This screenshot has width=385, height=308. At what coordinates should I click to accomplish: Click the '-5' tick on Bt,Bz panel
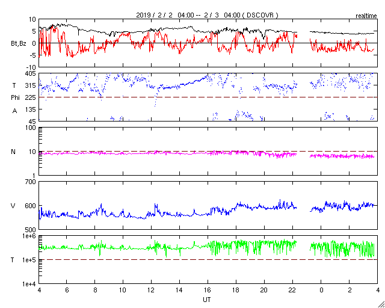click(x=32, y=55)
